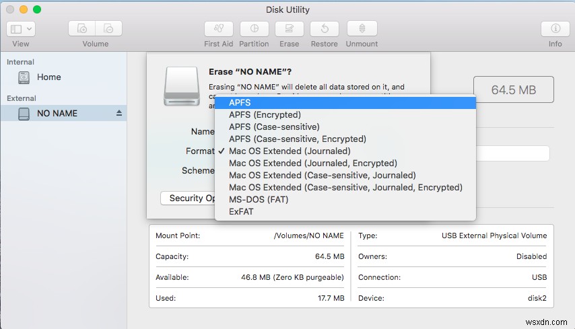The width and height of the screenshot is (575, 329).
Task: Run First Aid from the toolbar
Action: click(x=219, y=28)
